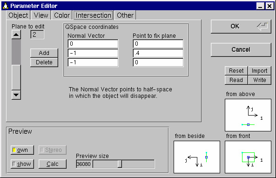Screen dimensions: 276x178
Task: Click the 'from beside' orientation preview
Action: click(x=197, y=157)
